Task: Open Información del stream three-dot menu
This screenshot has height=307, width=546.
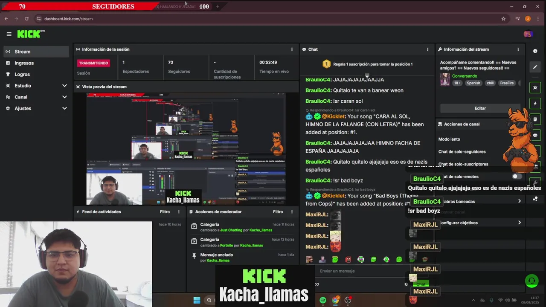Action: coord(518,49)
